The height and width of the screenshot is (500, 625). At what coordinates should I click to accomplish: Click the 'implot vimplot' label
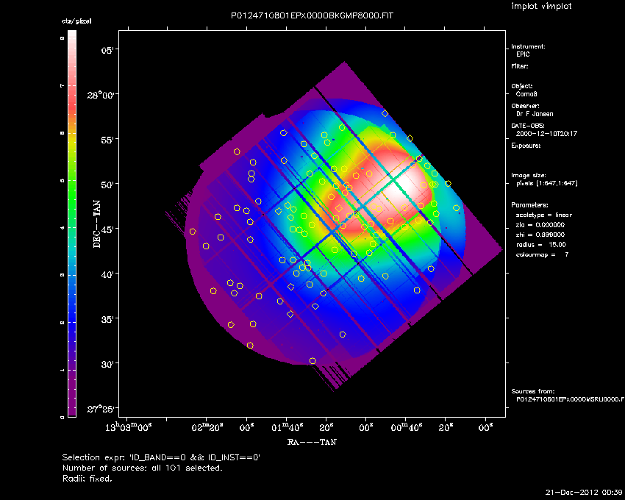(541, 6)
